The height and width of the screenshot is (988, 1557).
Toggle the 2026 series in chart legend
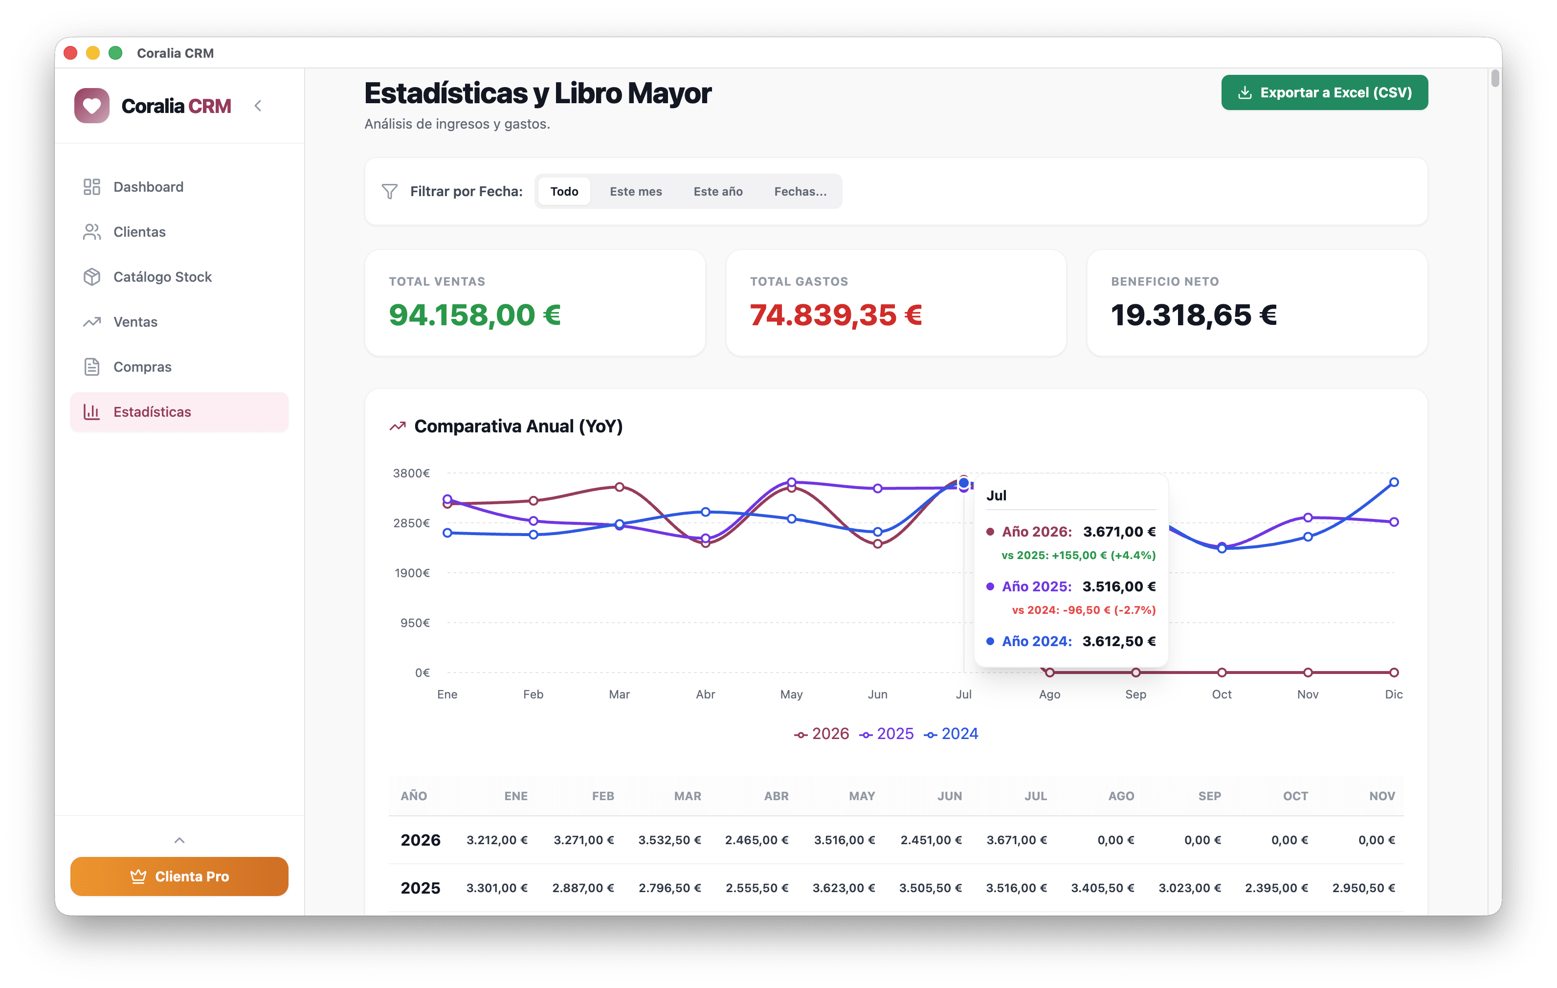[x=821, y=734]
